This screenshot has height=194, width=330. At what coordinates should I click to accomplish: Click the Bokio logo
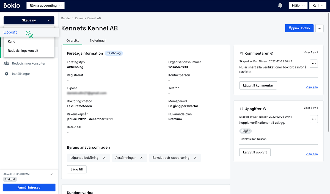(12, 5)
